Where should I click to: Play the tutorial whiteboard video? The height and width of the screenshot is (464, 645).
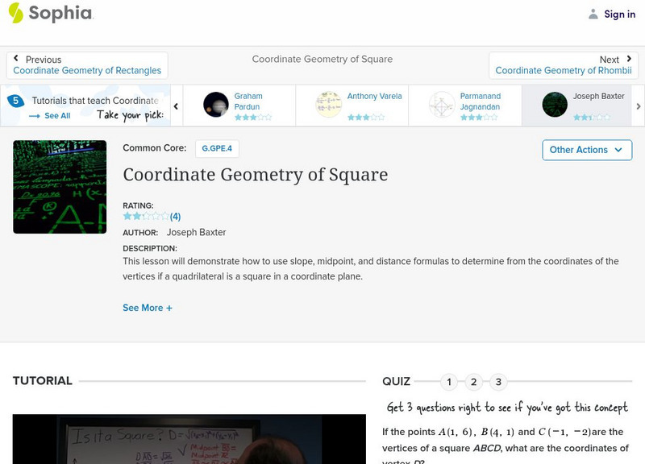(189, 439)
